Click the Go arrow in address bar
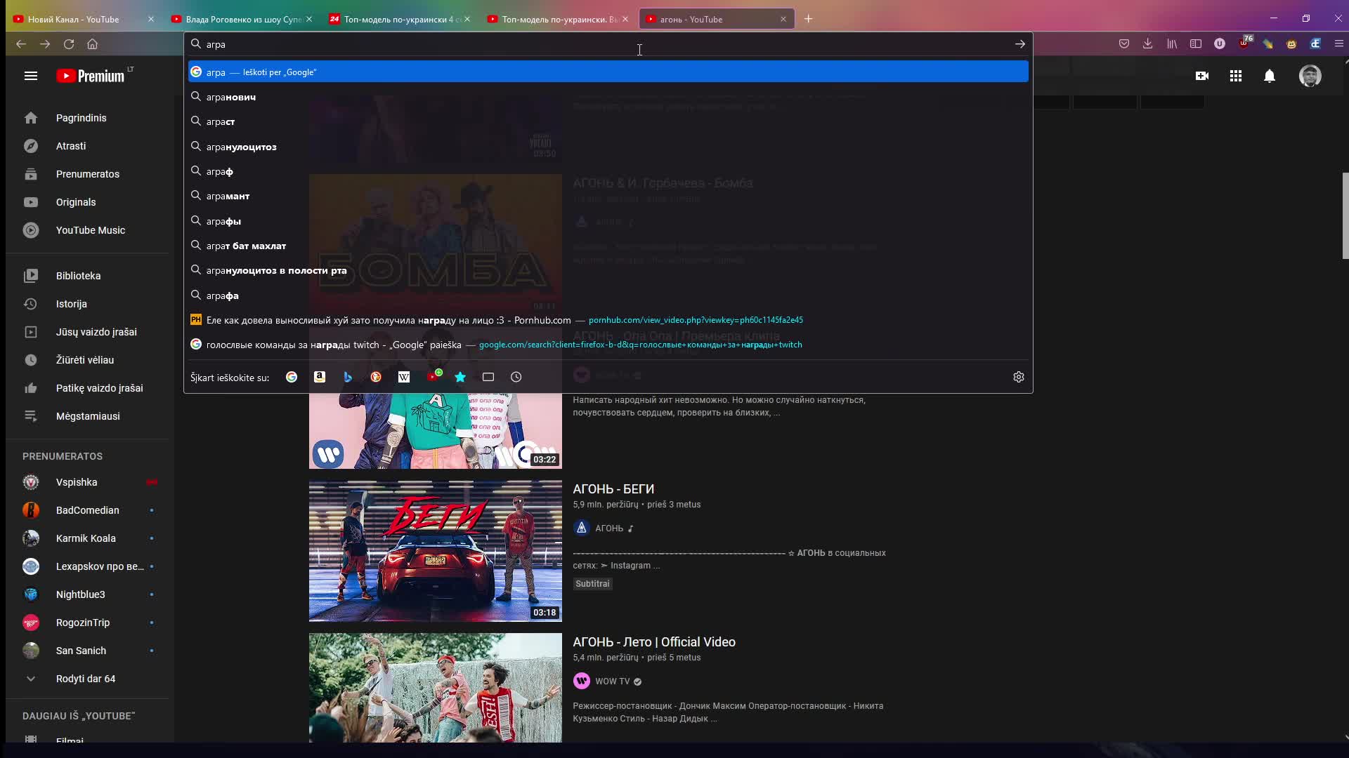1349x758 pixels. tap(1019, 44)
